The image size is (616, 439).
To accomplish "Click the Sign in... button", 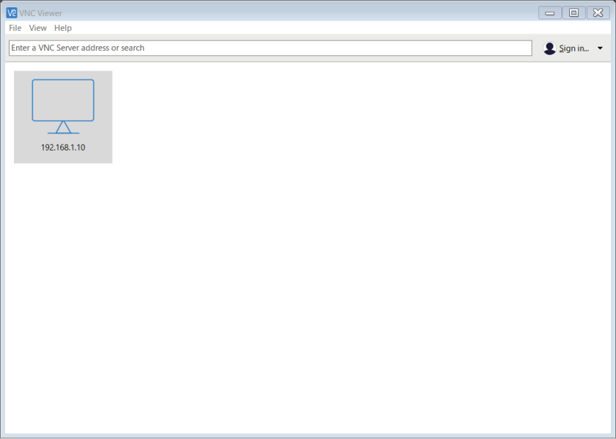I will pyautogui.click(x=573, y=48).
